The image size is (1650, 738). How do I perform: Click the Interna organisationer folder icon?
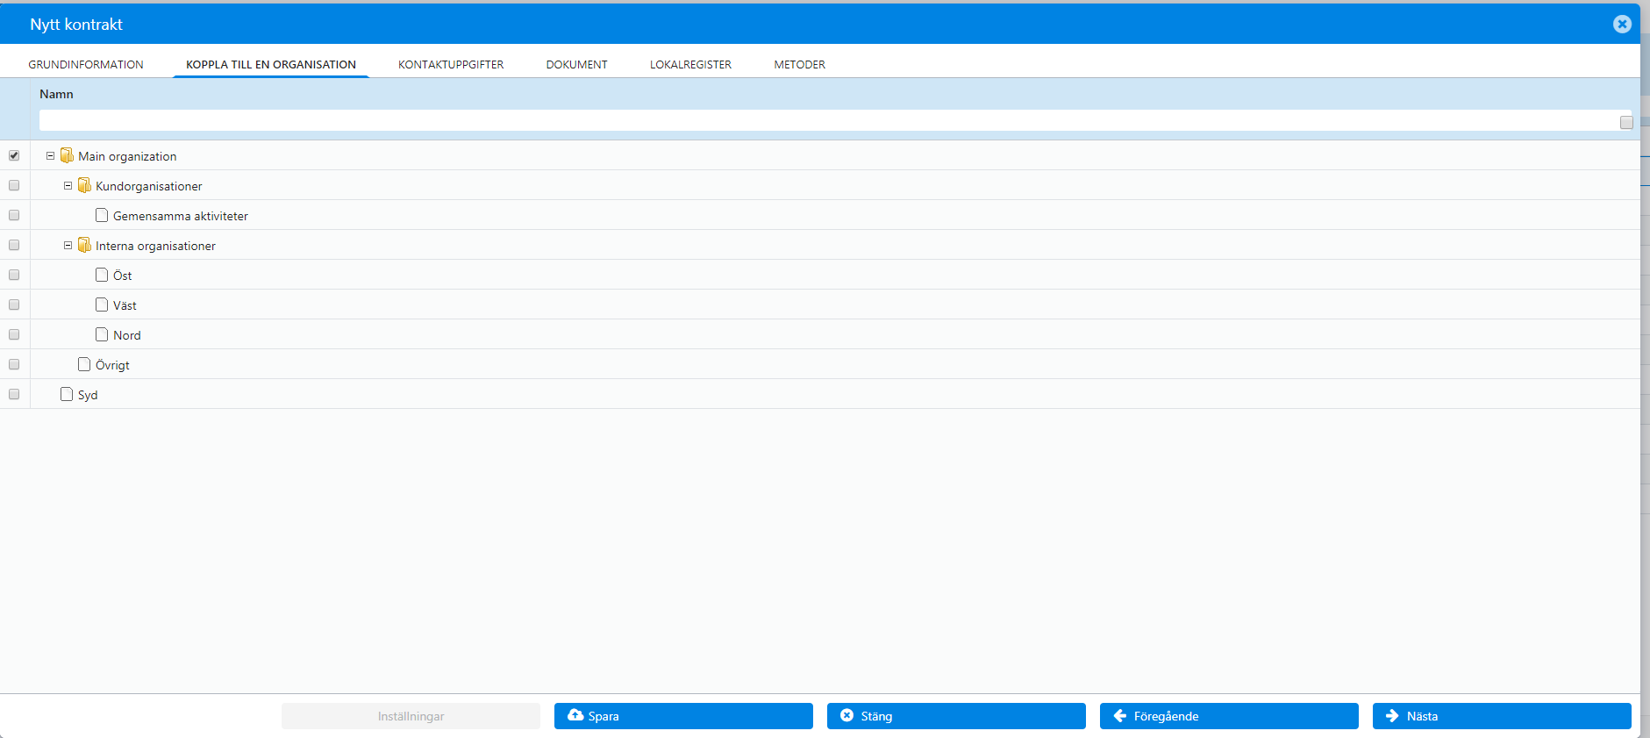click(x=84, y=245)
